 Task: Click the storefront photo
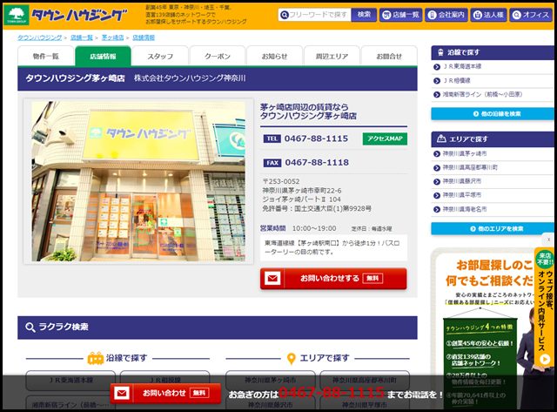tap(138, 181)
